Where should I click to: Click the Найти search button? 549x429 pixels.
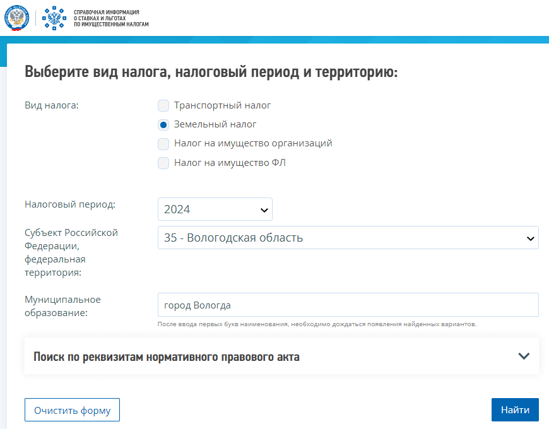point(515,409)
